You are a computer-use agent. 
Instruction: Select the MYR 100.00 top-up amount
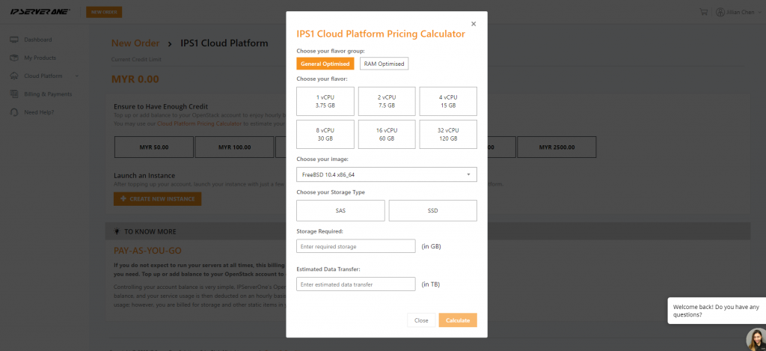[x=234, y=147]
